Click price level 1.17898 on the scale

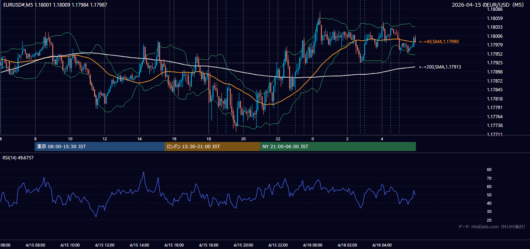tap(495, 72)
